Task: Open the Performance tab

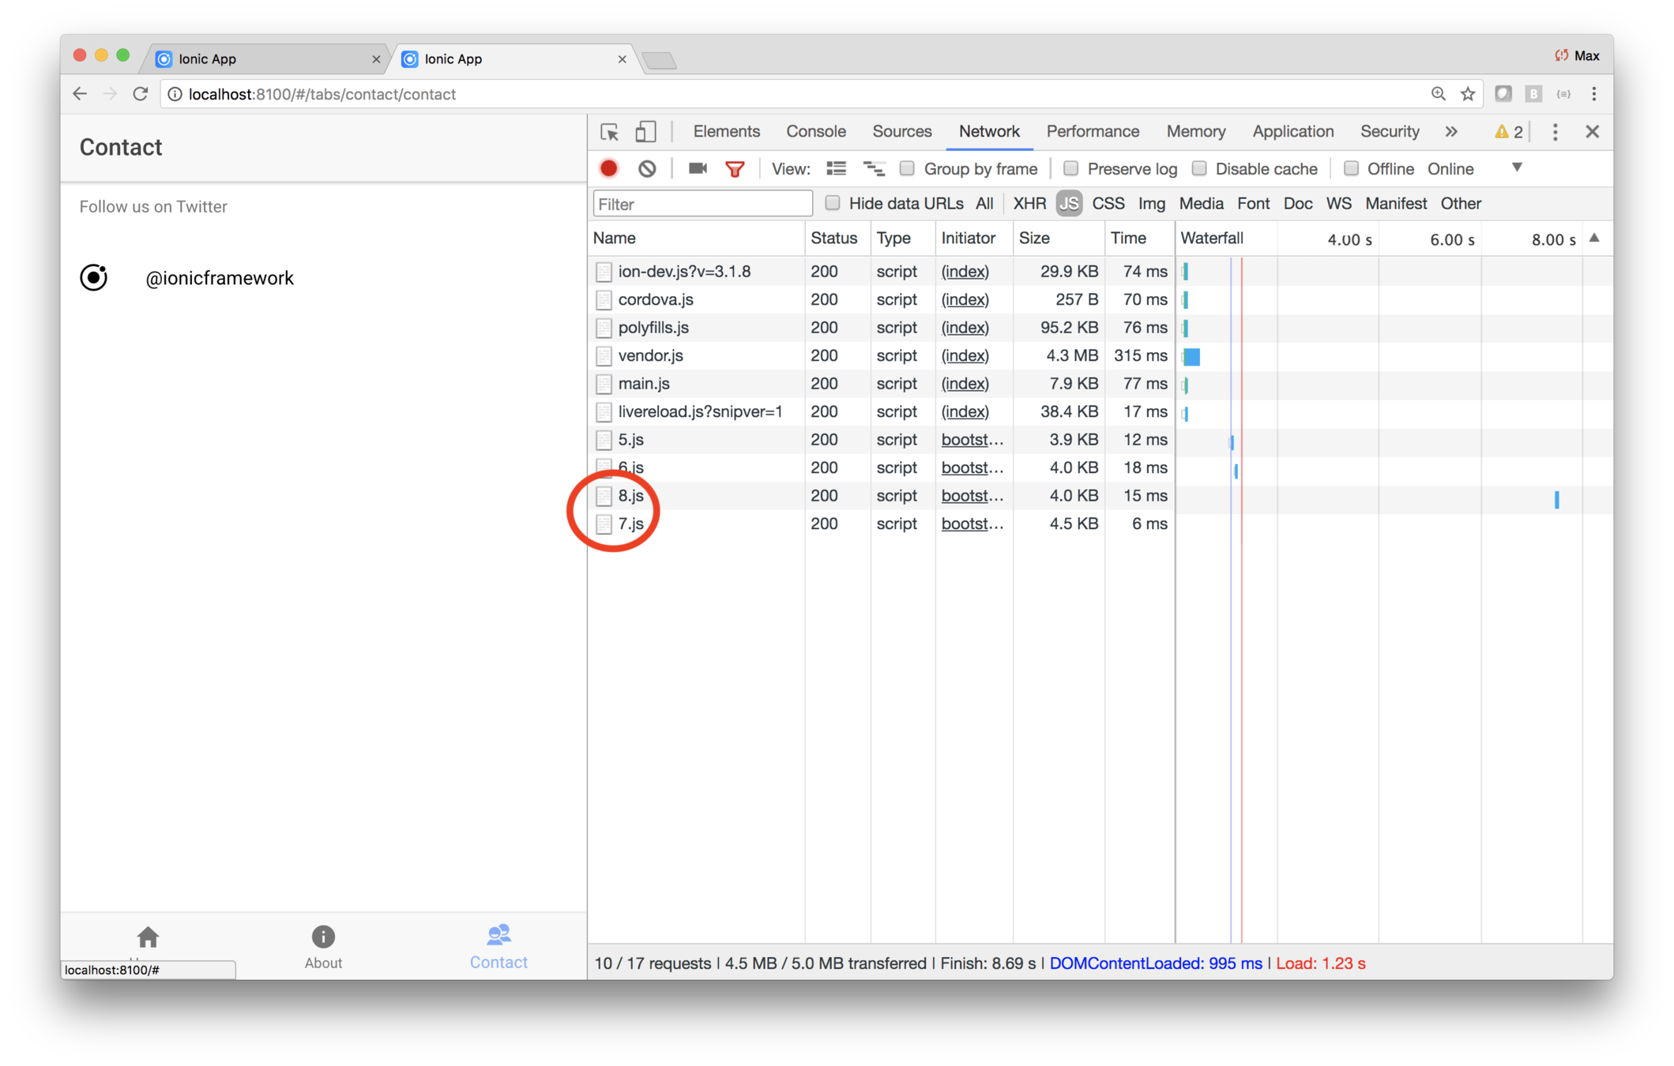Action: click(x=1092, y=132)
